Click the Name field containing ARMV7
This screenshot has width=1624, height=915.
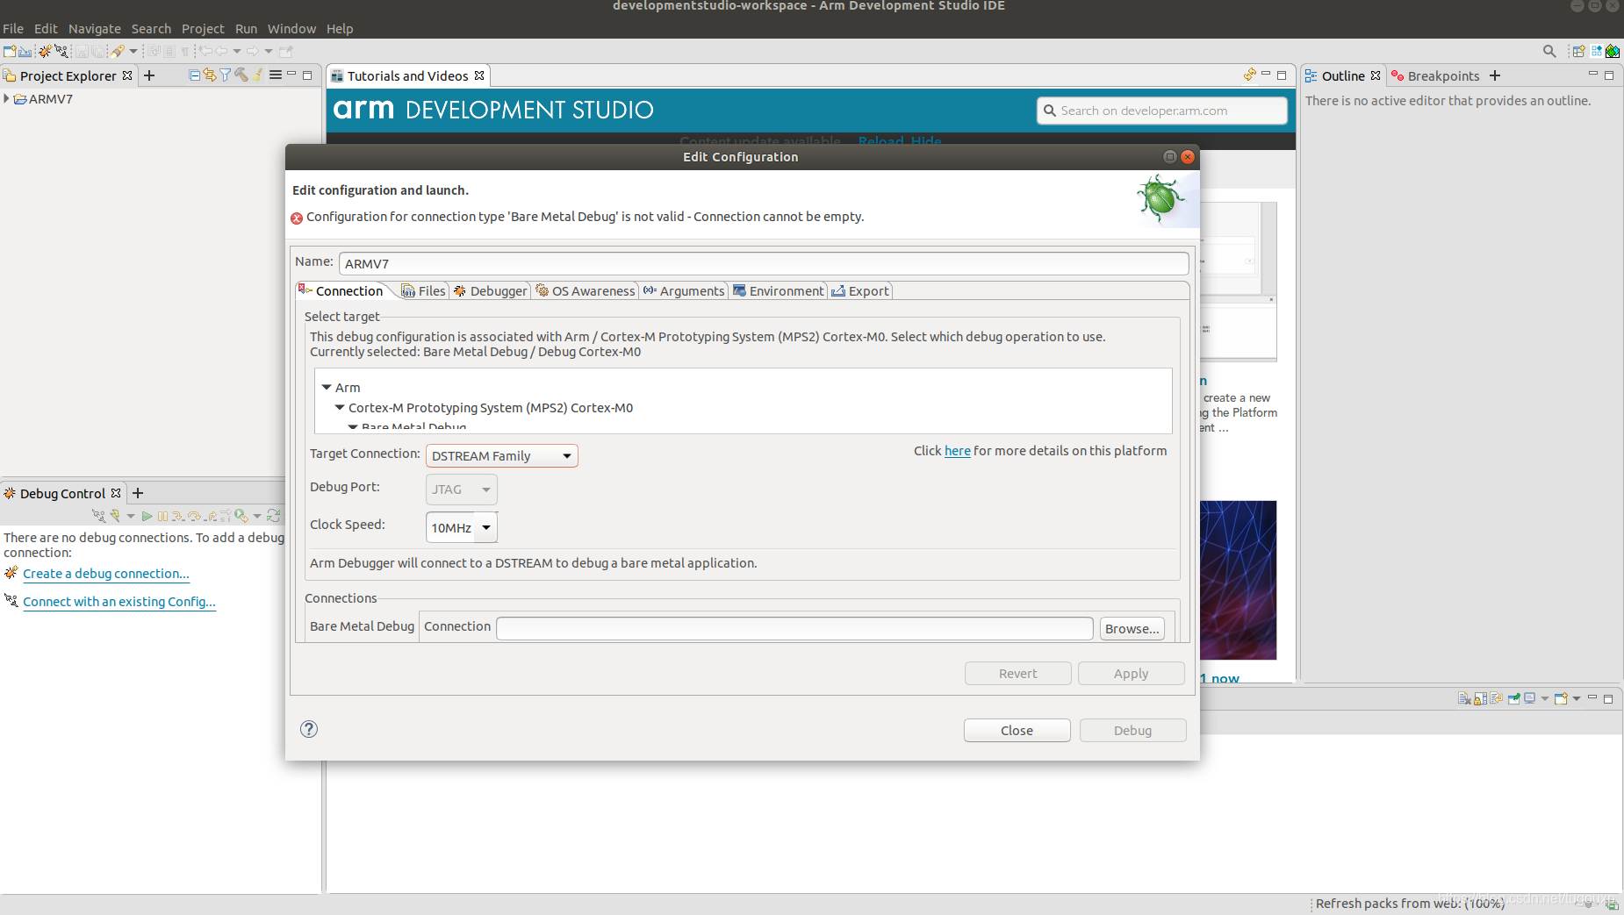tap(764, 263)
